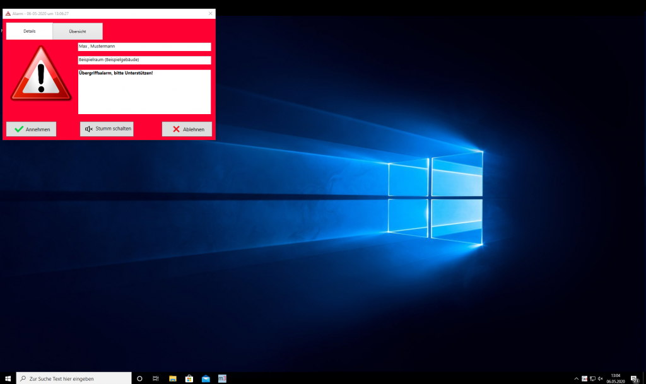
Task: Open File Explorer from the taskbar
Action: pos(173,379)
